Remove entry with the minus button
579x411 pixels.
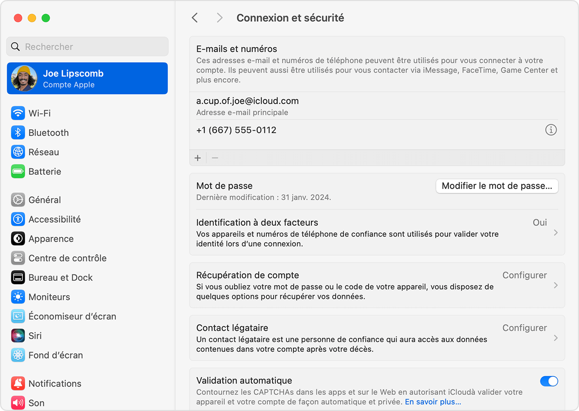[215, 158]
